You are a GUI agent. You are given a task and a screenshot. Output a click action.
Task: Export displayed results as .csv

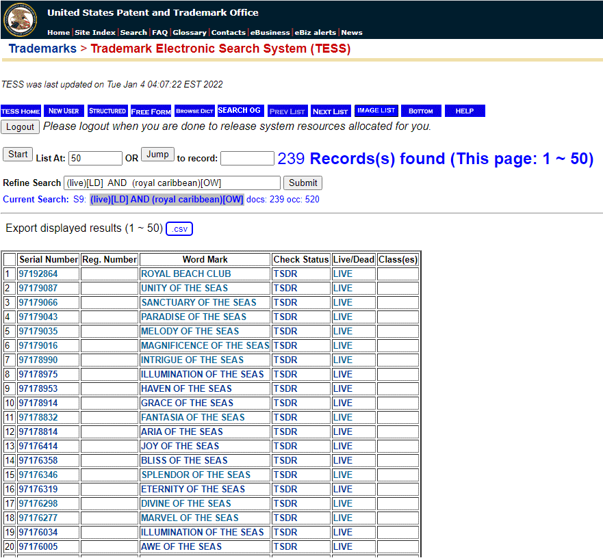(179, 228)
